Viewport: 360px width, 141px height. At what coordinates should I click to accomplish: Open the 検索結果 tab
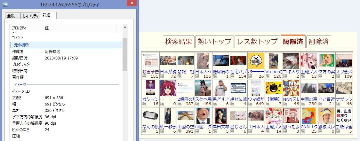(178, 42)
